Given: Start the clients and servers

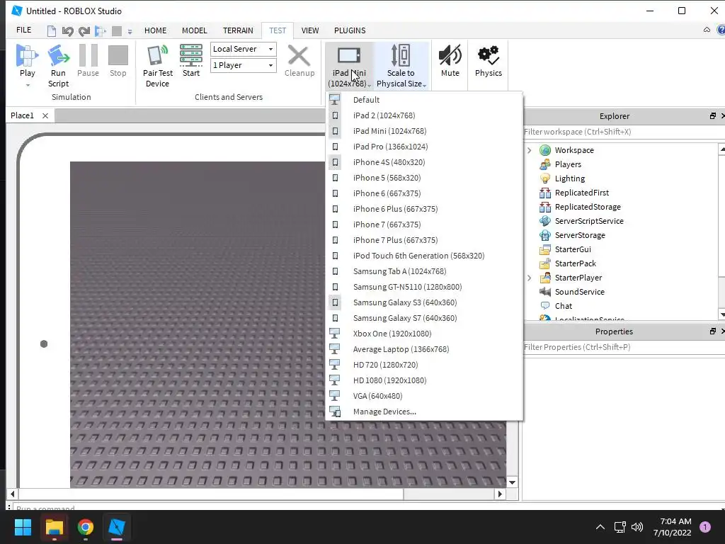Looking at the screenshot, I should [191, 61].
